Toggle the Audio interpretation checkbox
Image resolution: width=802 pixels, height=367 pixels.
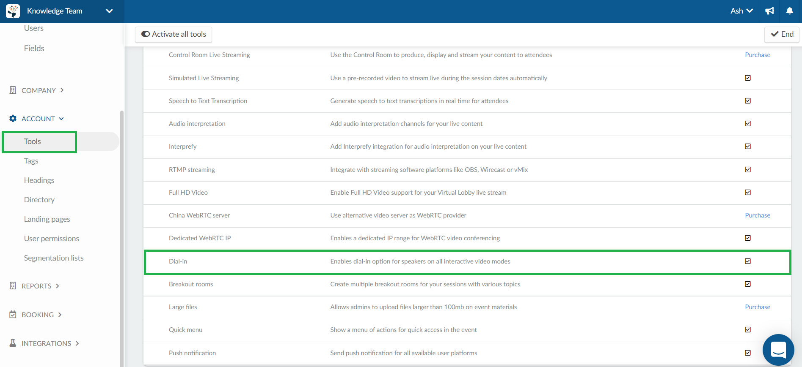(748, 124)
